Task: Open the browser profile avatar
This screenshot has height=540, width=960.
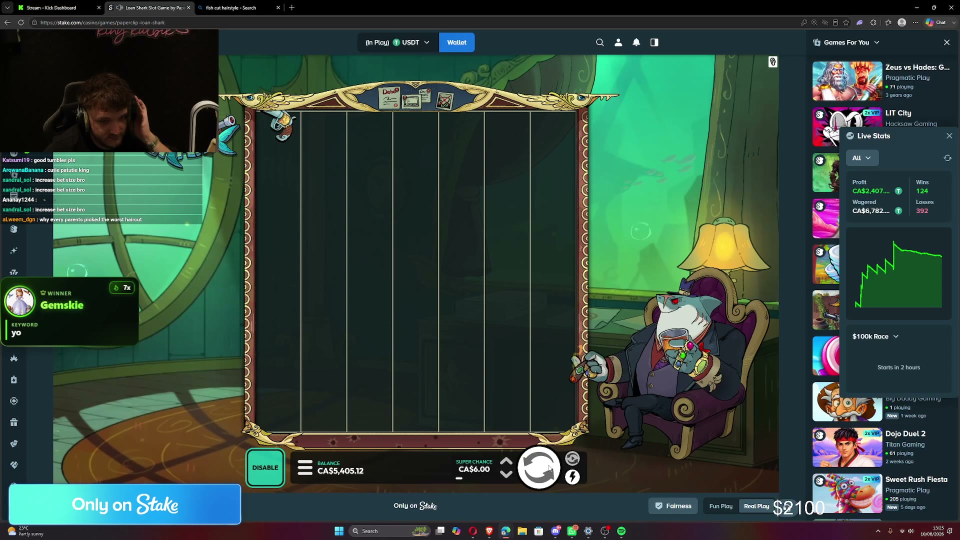Action: pos(902,22)
